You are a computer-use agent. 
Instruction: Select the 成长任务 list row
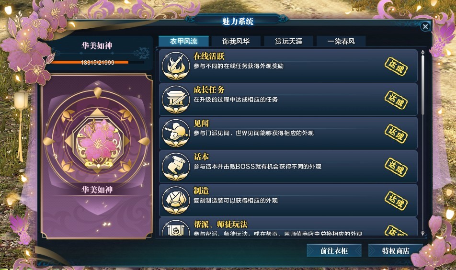288,100
